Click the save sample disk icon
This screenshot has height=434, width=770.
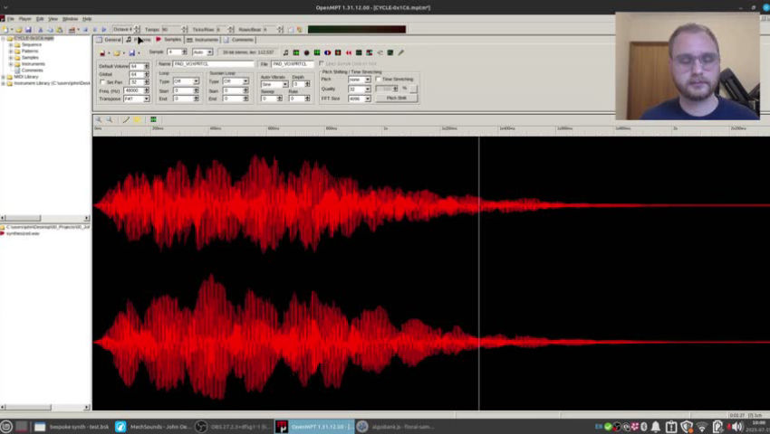pos(131,52)
